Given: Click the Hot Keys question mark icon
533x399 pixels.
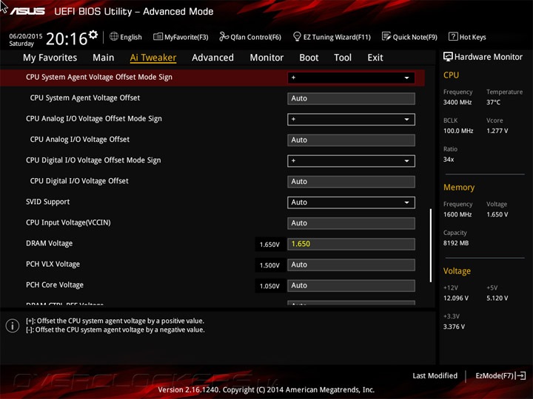Looking at the screenshot, I should 453,36.
